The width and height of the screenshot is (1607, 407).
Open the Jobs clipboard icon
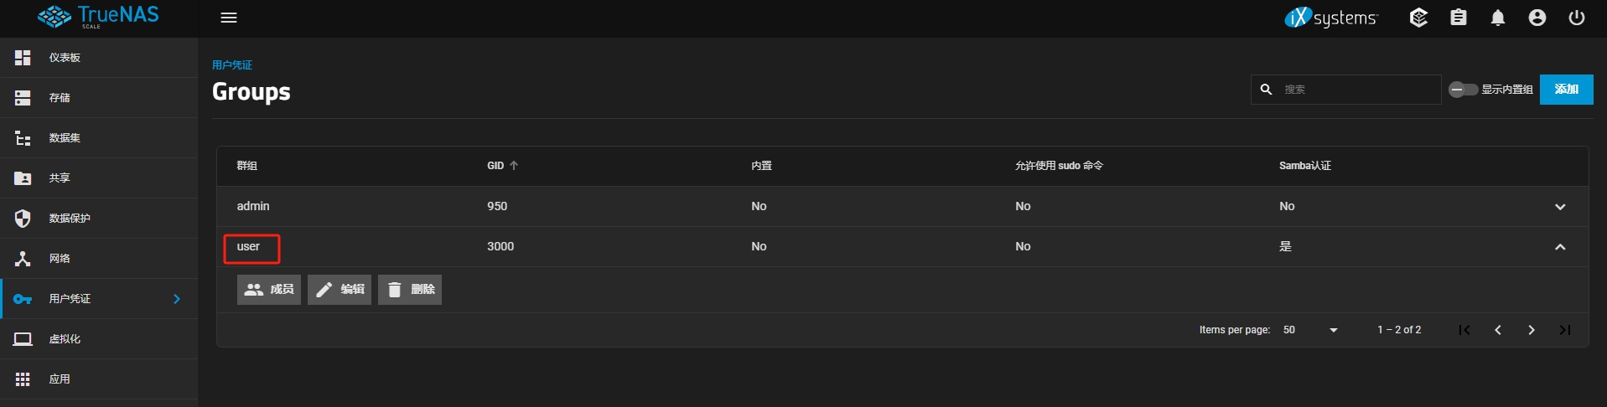coord(1459,18)
